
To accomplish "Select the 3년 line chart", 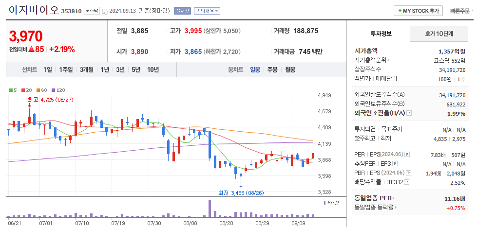I will tap(120, 70).
